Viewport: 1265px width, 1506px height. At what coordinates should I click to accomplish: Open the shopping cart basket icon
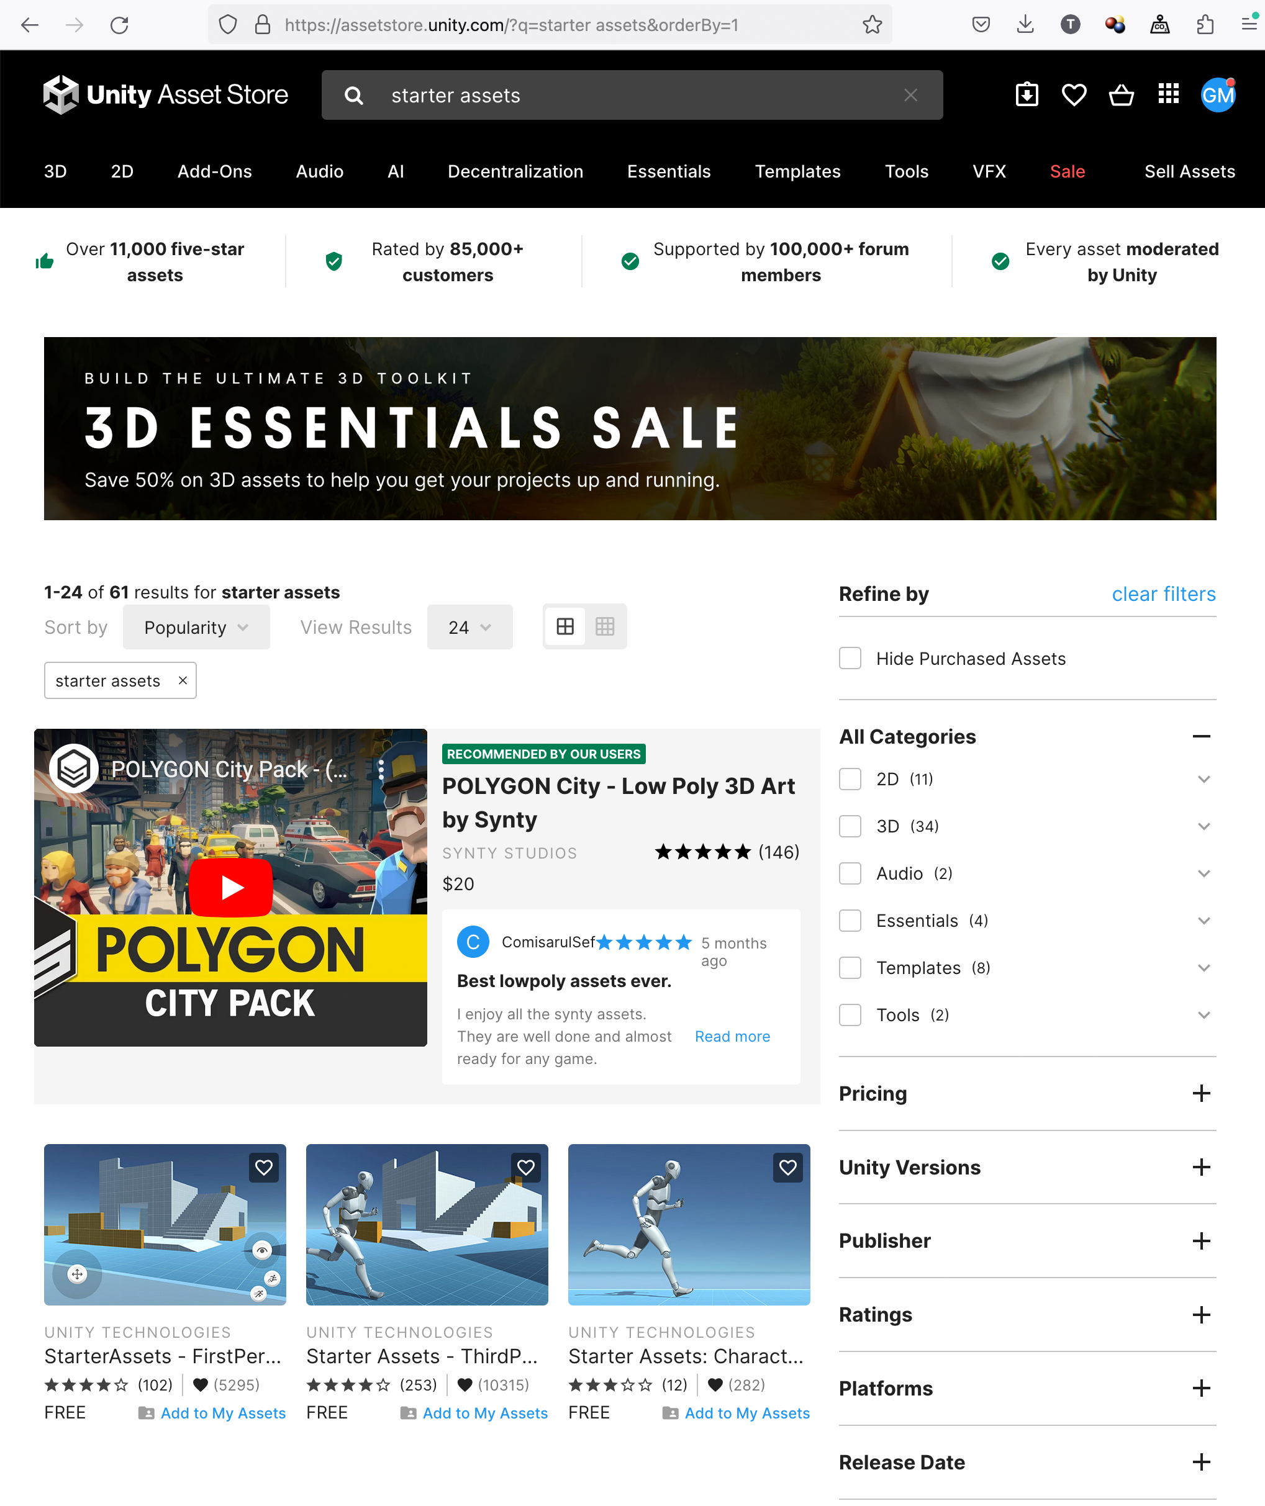pyautogui.click(x=1121, y=94)
